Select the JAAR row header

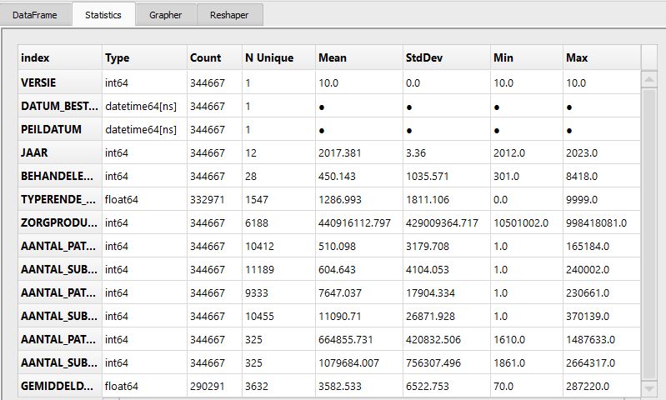(x=60, y=152)
